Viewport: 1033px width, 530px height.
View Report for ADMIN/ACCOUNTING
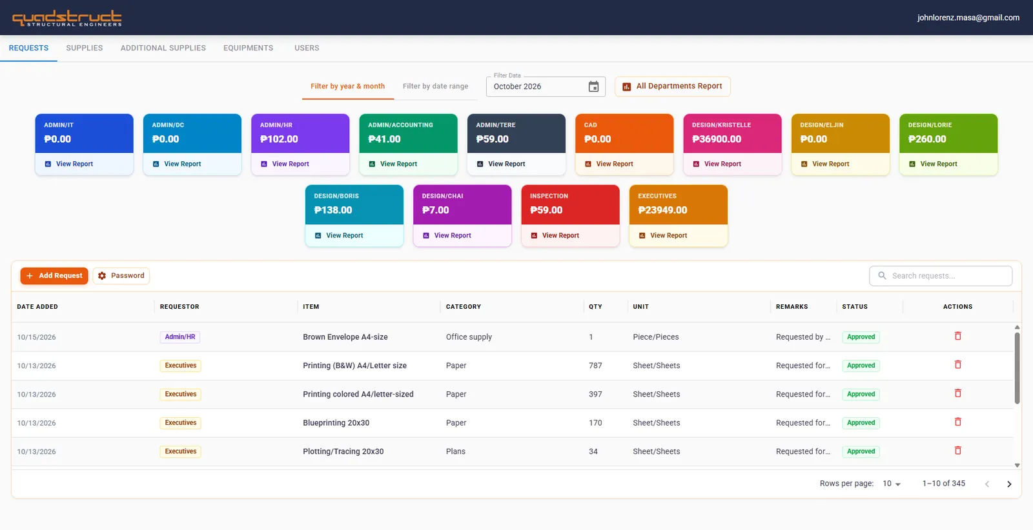(x=408, y=164)
